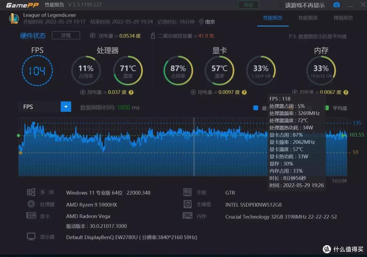Image resolution: width=367 pixels, height=257 pixels.
Task: Click the 详情 hardware details button
Action: pyautogui.click(x=66, y=35)
